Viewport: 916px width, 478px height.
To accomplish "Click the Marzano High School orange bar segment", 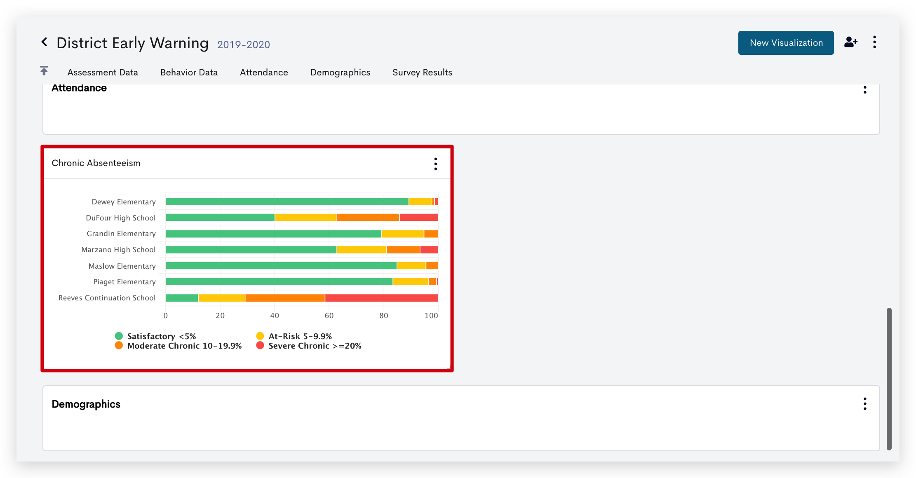I will click(403, 250).
